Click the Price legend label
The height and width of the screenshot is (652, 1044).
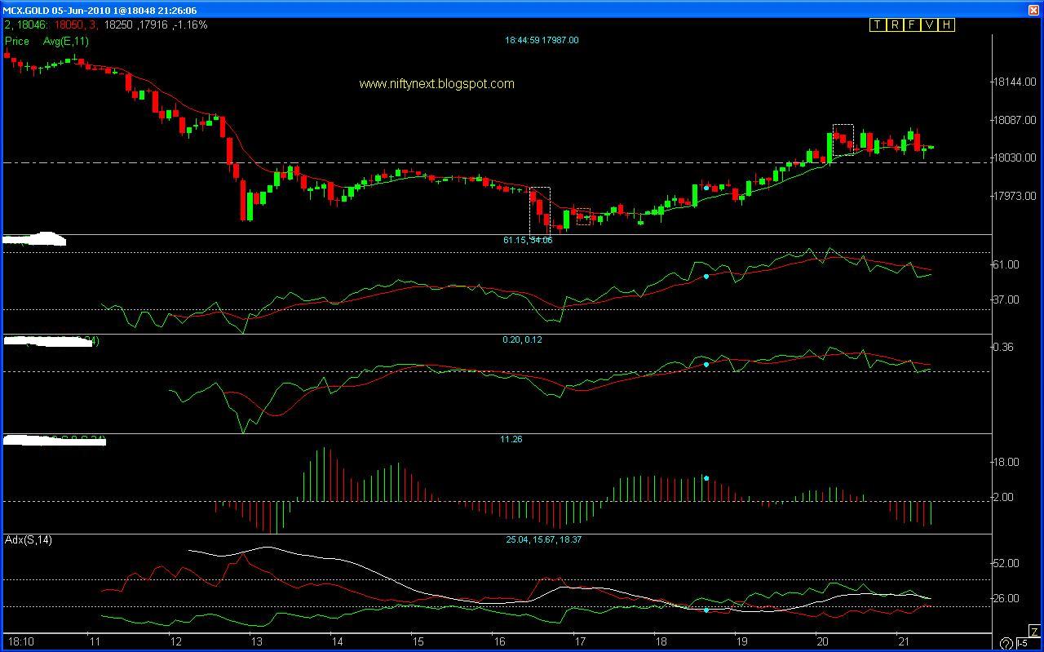point(17,41)
